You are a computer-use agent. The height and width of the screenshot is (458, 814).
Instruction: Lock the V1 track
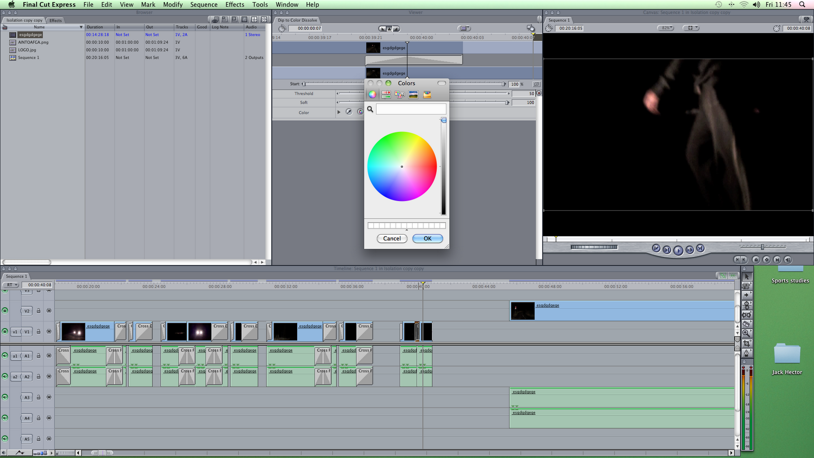[38, 331]
